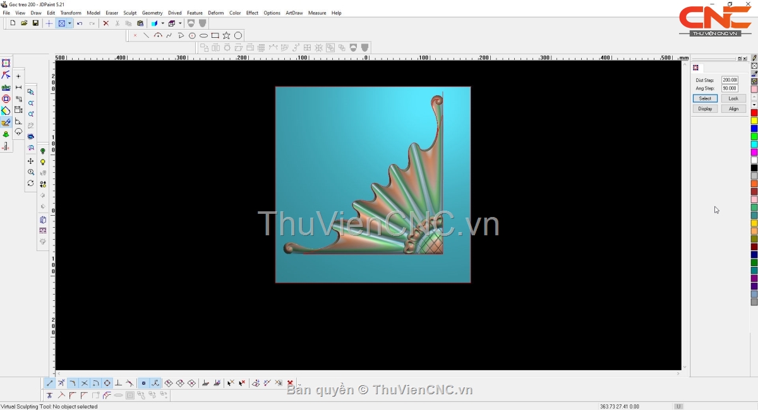
Task: Expand the dropdown beside the wireframe box icon
Action: (x=180, y=23)
